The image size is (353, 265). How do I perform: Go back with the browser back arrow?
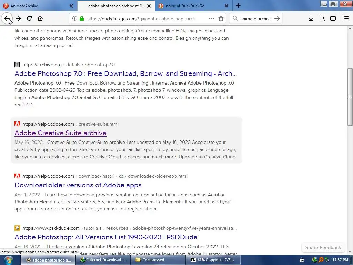pyautogui.click(x=7, y=19)
